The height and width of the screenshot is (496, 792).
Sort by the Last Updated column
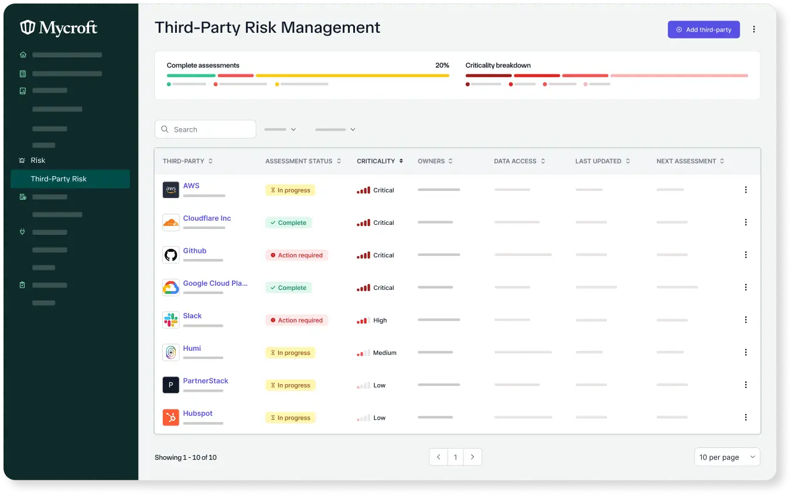(x=603, y=161)
